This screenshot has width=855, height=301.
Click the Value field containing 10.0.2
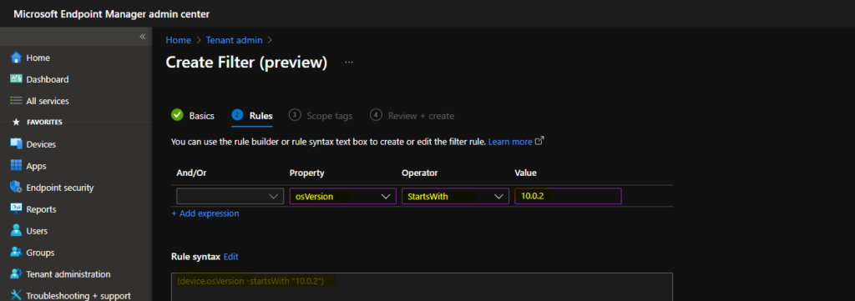[568, 197]
